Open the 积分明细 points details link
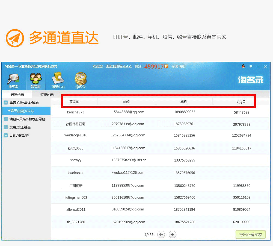Screen dimensions: 273x246 click(179, 66)
